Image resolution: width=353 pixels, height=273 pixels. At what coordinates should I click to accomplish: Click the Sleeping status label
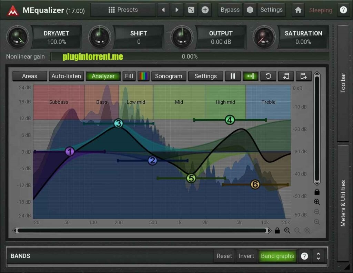pos(321,10)
